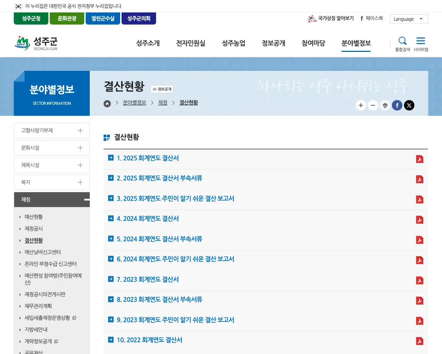The width and height of the screenshot is (442, 354).
Task: Open the 참여마당 main menu
Action: pos(313,43)
